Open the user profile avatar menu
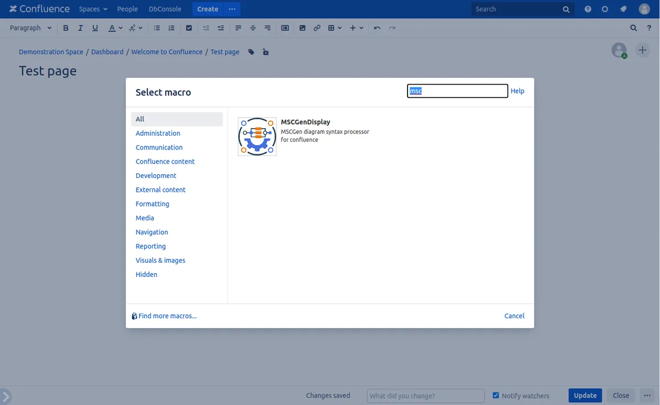660x405 pixels. click(x=644, y=9)
